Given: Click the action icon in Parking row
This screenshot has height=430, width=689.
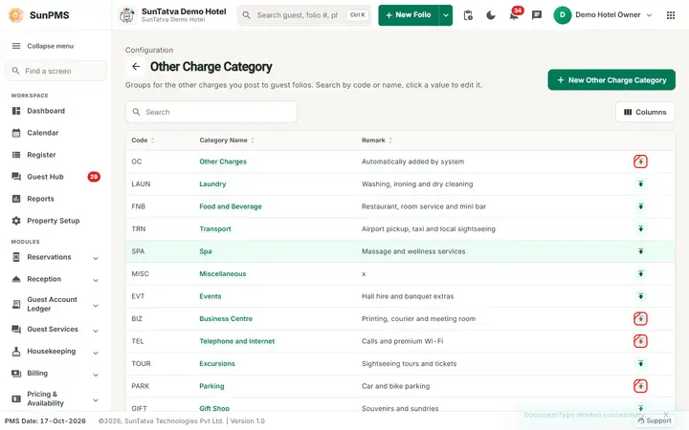Looking at the screenshot, I should pos(640,386).
